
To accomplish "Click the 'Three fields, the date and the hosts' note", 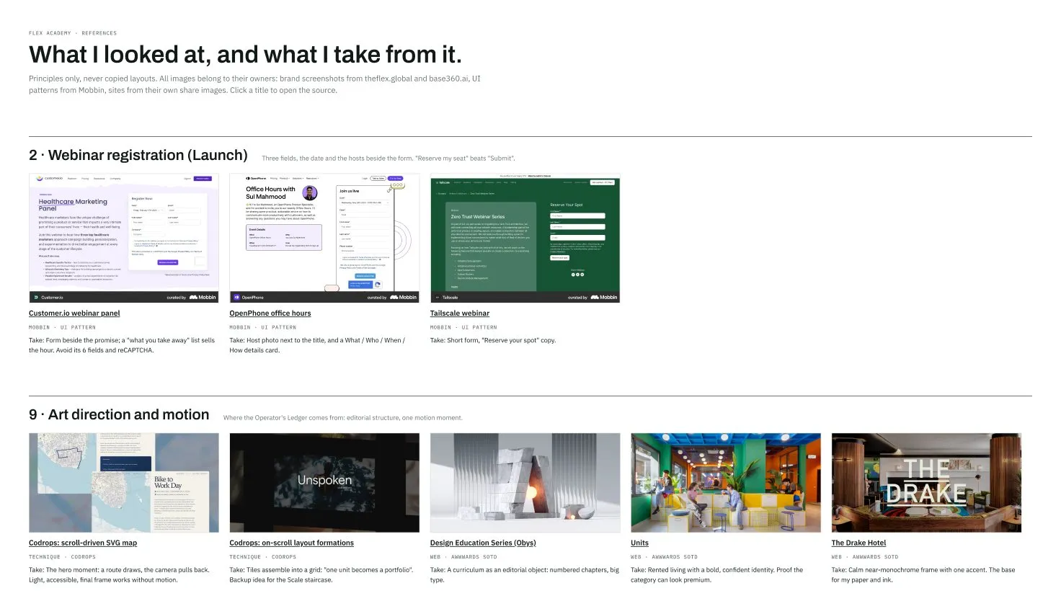I will (389, 159).
